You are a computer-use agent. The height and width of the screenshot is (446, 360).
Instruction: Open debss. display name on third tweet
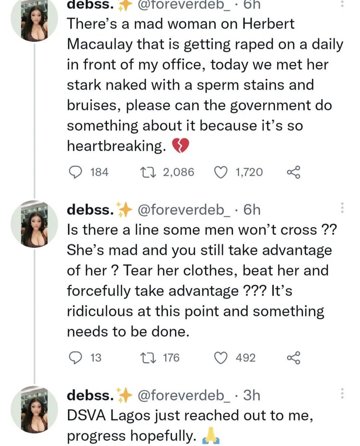click(90, 395)
